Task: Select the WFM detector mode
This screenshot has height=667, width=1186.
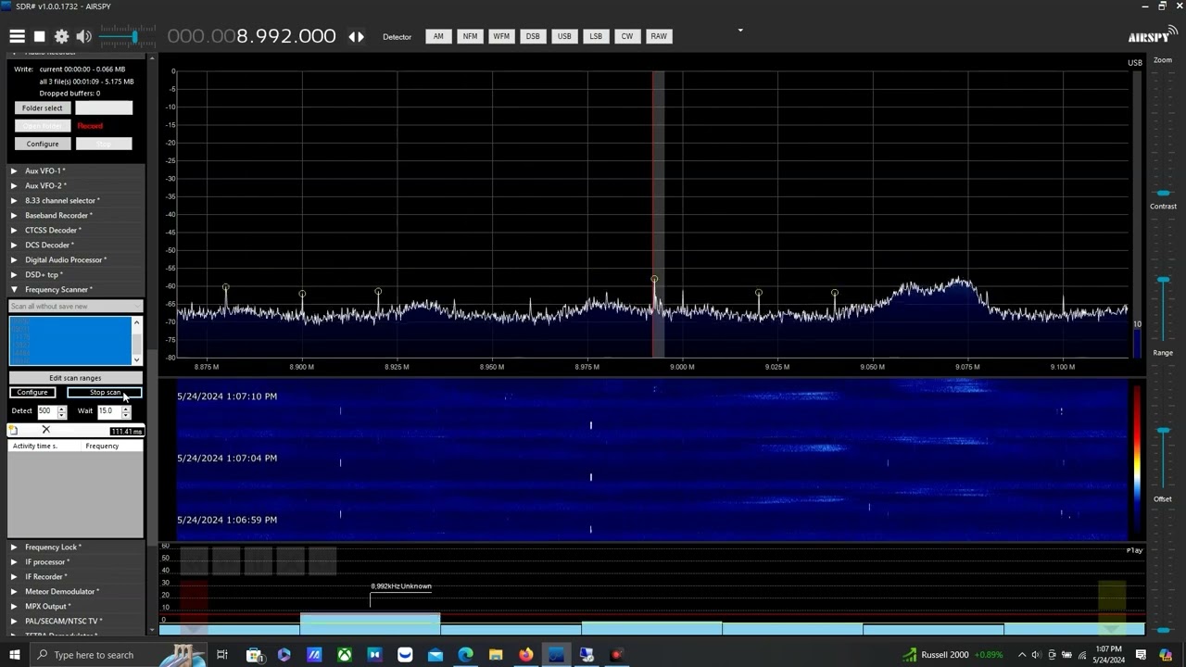Action: [501, 36]
